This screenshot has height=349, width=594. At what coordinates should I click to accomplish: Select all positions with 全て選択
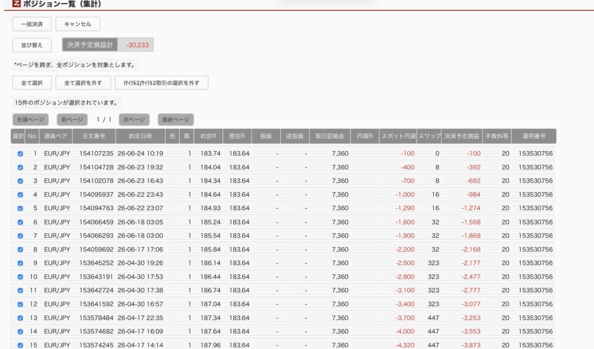[x=32, y=83]
